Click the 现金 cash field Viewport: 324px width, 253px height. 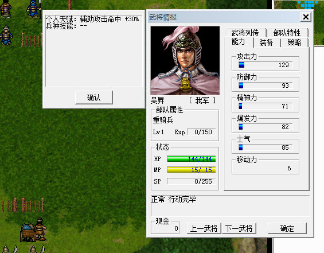pyautogui.click(x=165, y=228)
